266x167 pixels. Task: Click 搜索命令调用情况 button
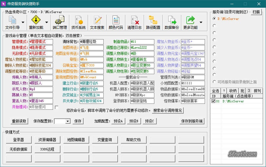point(168,111)
